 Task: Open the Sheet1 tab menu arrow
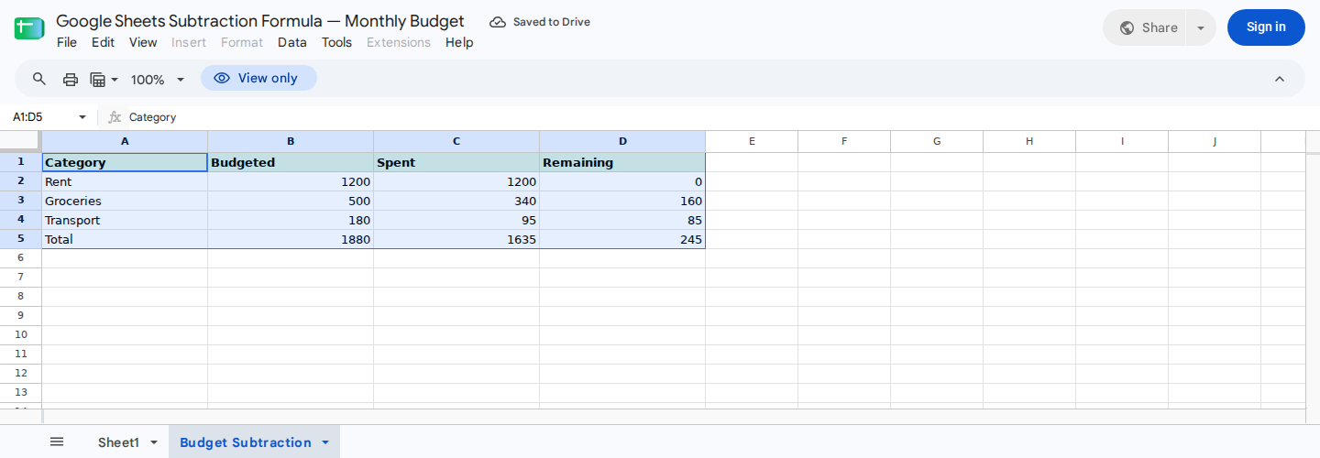154,442
